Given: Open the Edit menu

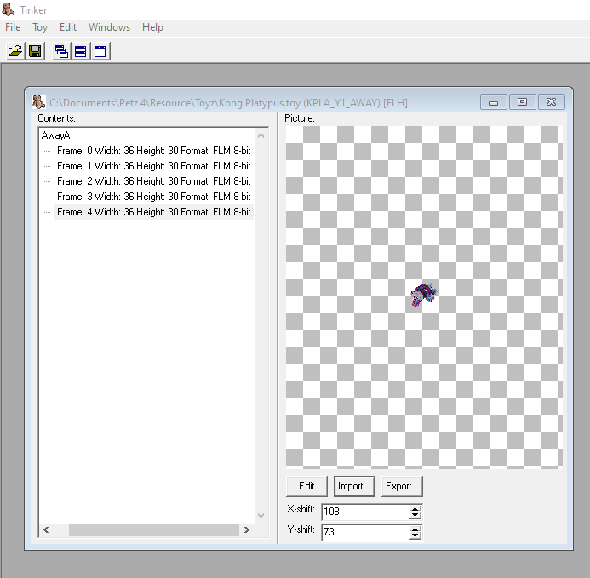Looking at the screenshot, I should [68, 27].
